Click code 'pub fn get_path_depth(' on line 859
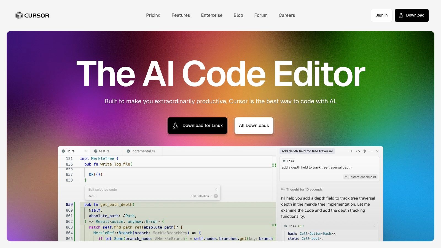 pos(109,204)
